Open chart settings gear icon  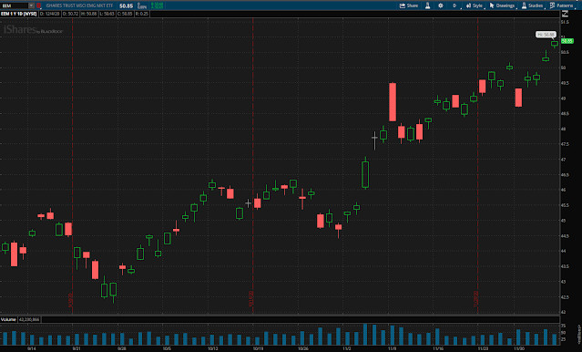pyautogui.click(x=441, y=5)
